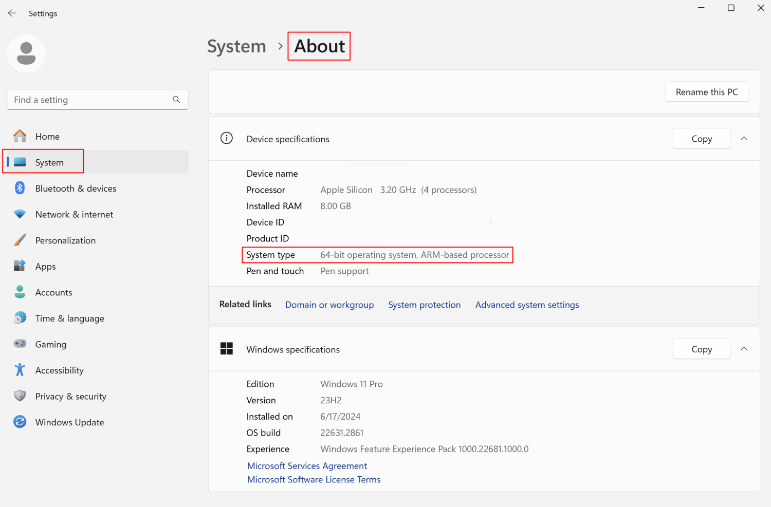Screen dimensions: 771x507
Task: Open the Microsoft Software License Terms link
Action: 314,479
